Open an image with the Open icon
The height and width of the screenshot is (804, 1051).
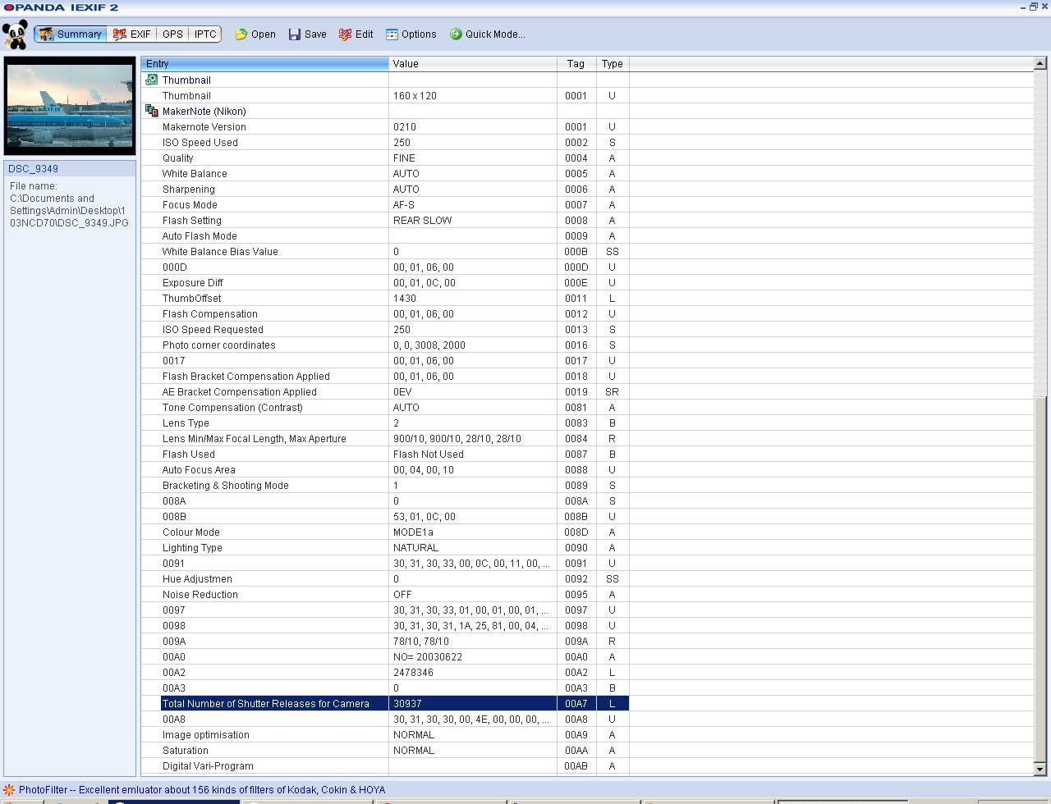tap(241, 34)
